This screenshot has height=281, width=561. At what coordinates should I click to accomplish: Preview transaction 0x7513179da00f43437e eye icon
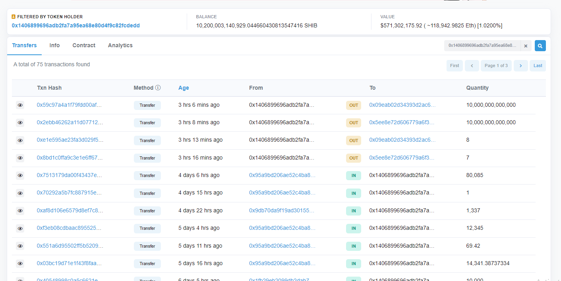[x=20, y=175]
